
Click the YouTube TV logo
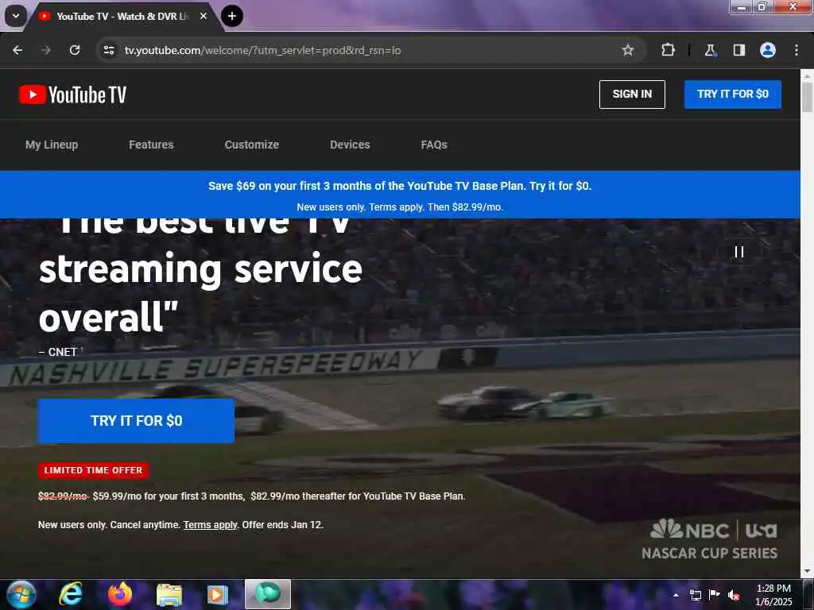click(72, 95)
